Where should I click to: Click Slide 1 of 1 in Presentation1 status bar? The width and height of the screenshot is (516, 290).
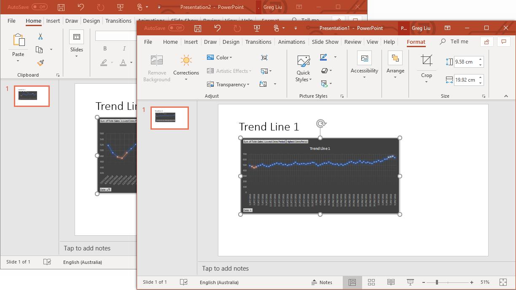point(155,282)
